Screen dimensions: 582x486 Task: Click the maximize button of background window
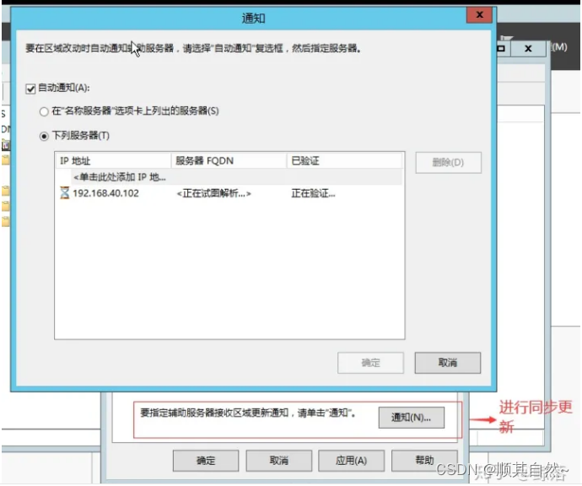click(503, 49)
